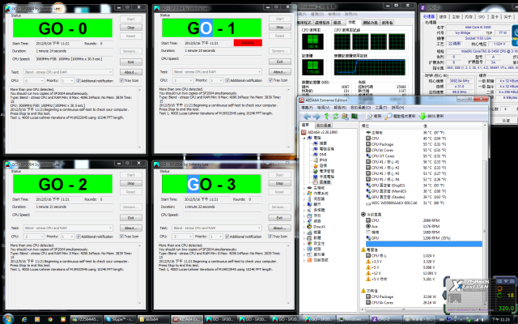The height and width of the screenshot is (324, 518).
Task: Toggle Tray Icon in the GO - 1 window
Action: tap(270, 80)
